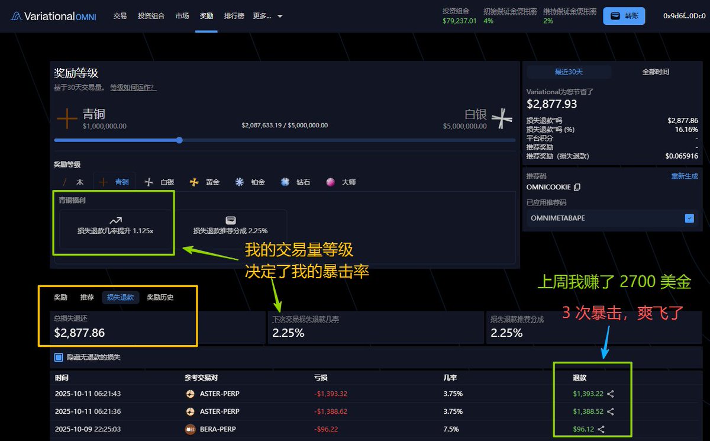Click the 维持保证金使用率 label
This screenshot has width=710, height=441.
(x=570, y=11)
